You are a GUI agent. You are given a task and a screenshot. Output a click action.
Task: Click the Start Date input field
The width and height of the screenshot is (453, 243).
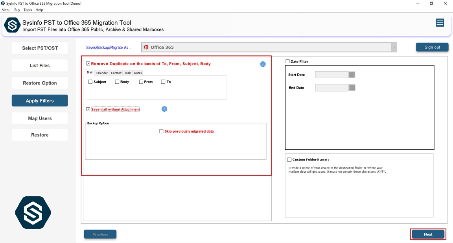[331, 75]
